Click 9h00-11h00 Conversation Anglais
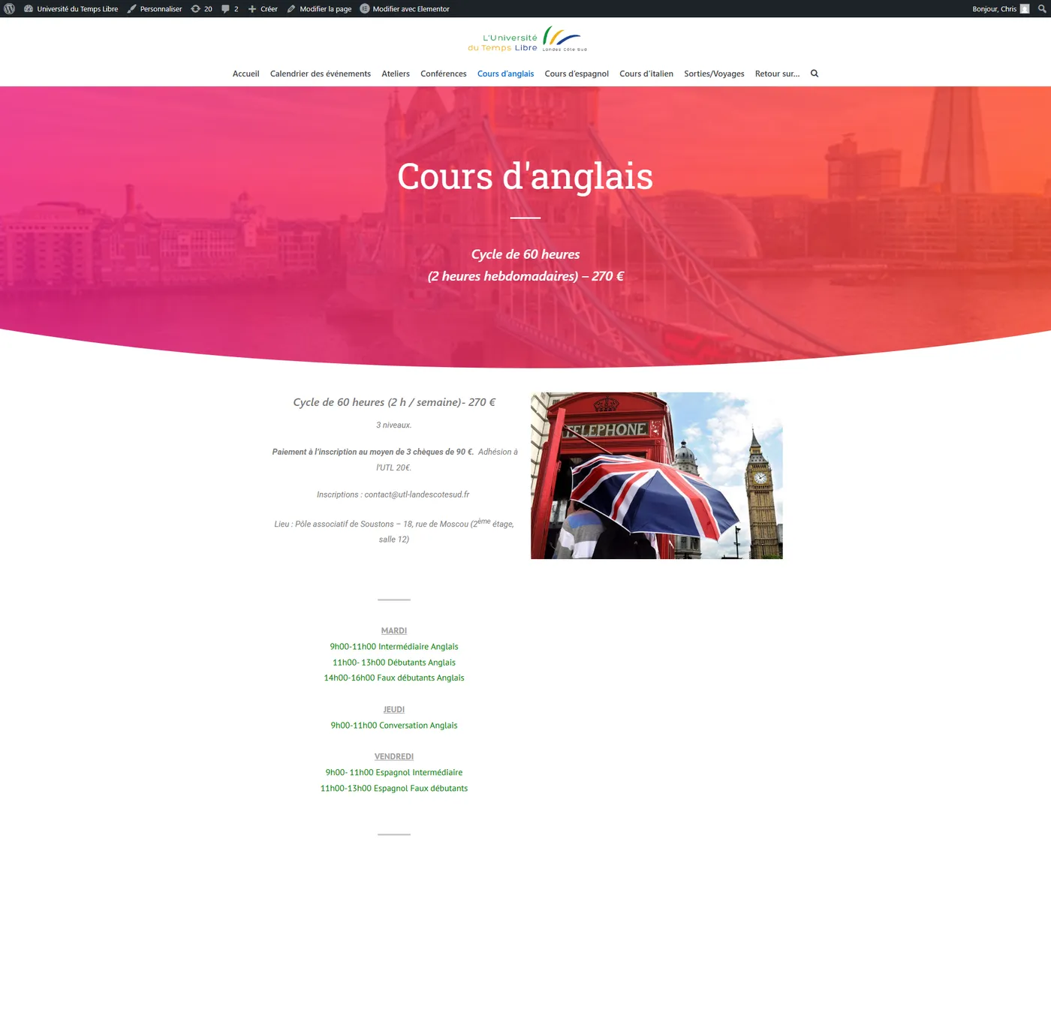Screen dimensions: 1051x1028 (x=394, y=726)
